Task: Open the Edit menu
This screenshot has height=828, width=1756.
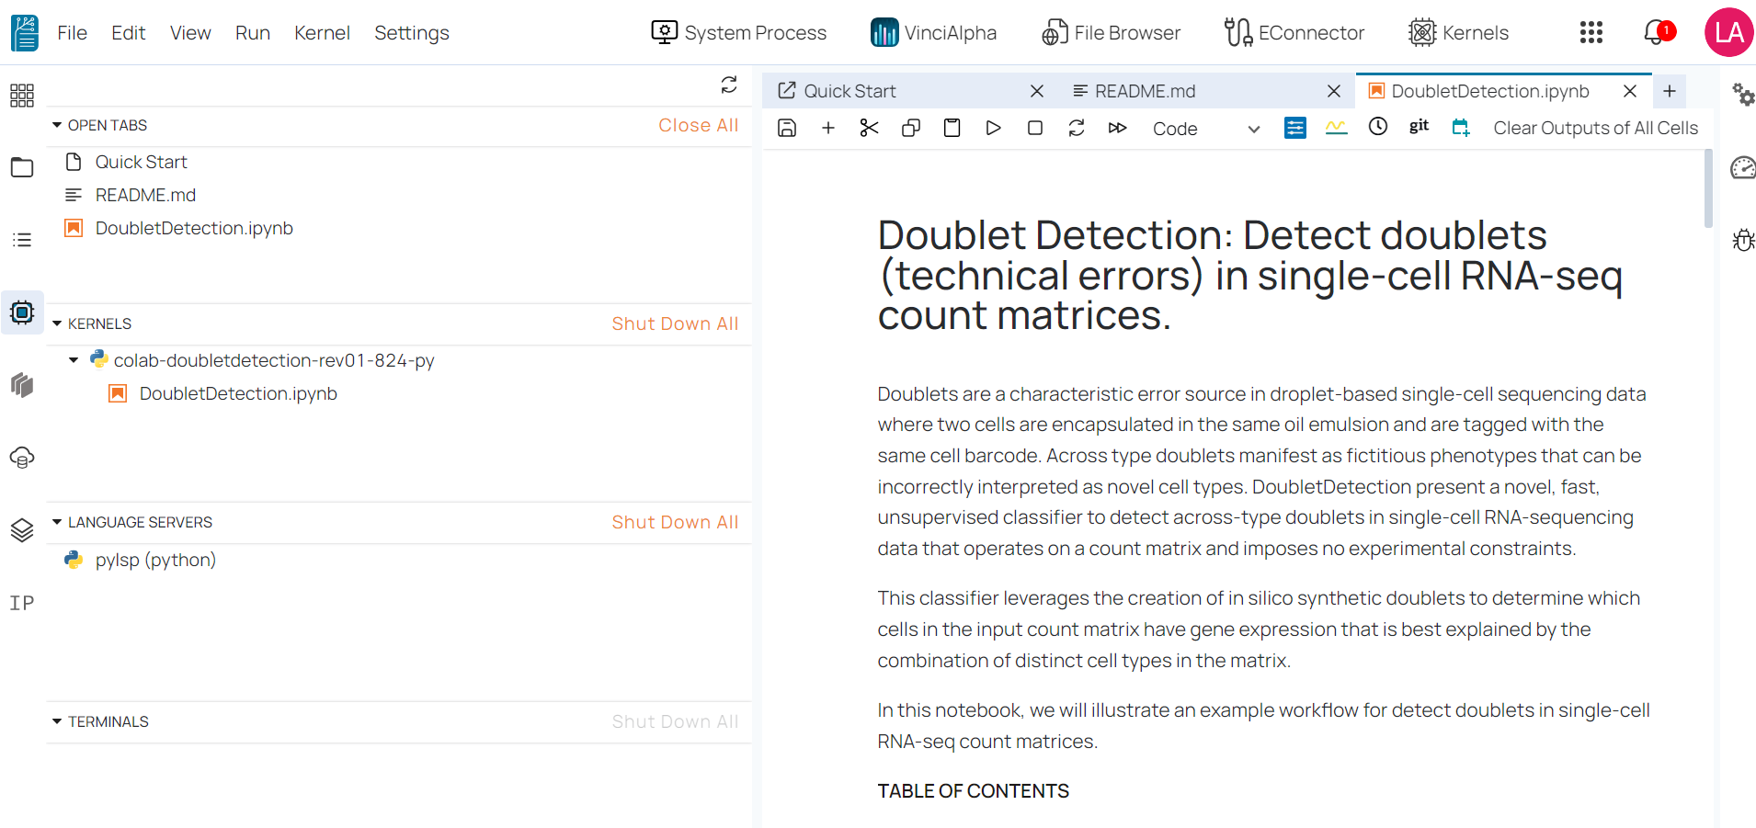Action: [129, 33]
